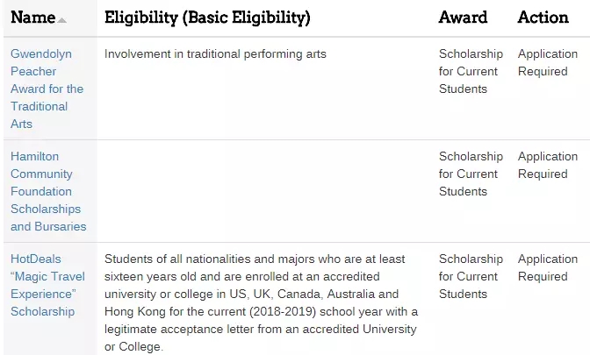Click the empty eligibility cell in Hamilton row
Screen dimensions: 590x355
click(x=263, y=191)
